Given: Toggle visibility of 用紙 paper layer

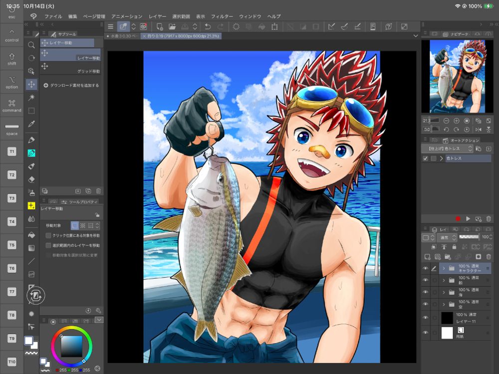Looking at the screenshot, I should tap(425, 333).
